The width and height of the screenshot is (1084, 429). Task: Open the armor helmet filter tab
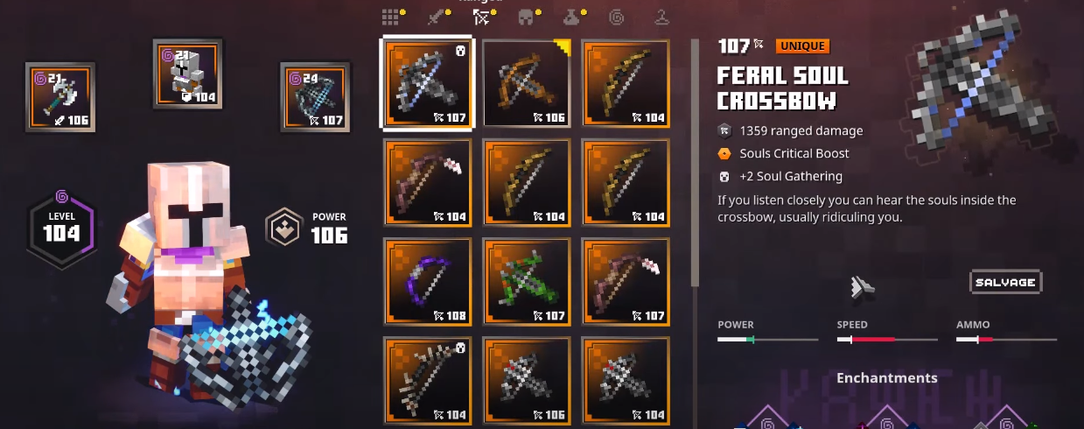coord(526,17)
